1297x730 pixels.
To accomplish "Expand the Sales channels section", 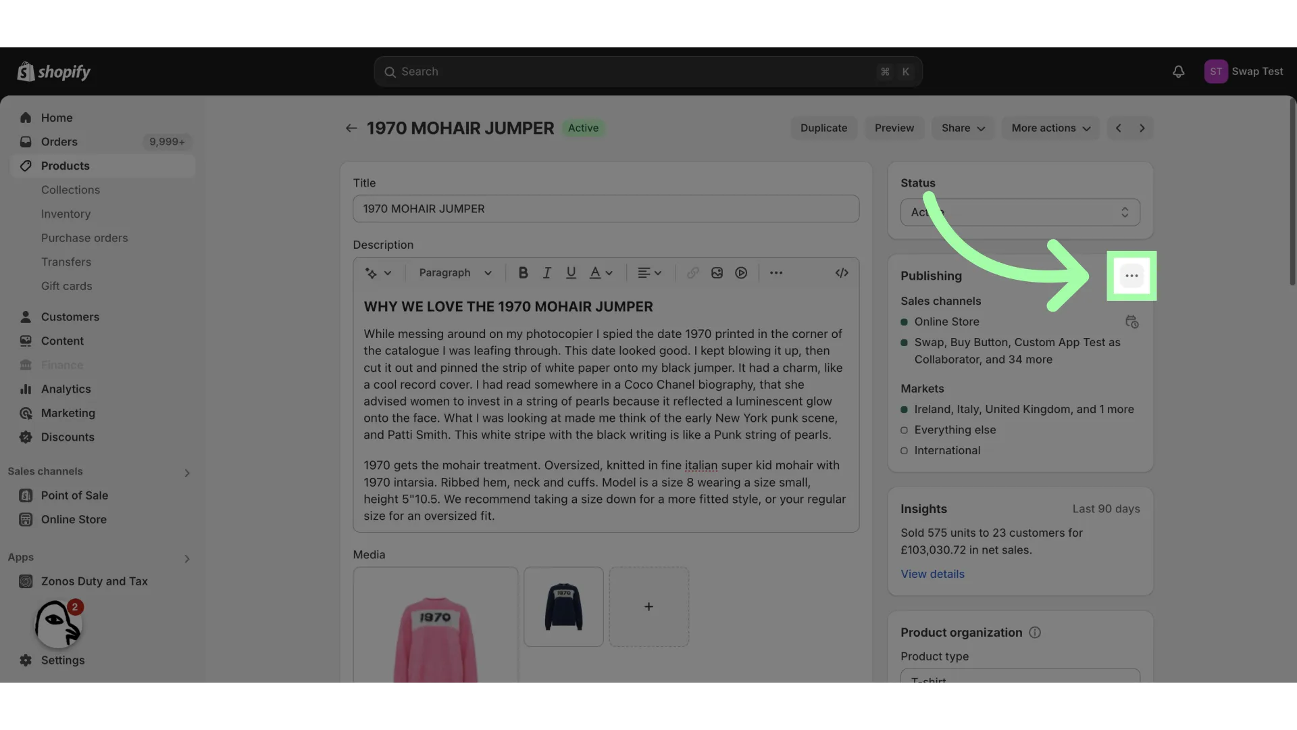I will [187, 472].
